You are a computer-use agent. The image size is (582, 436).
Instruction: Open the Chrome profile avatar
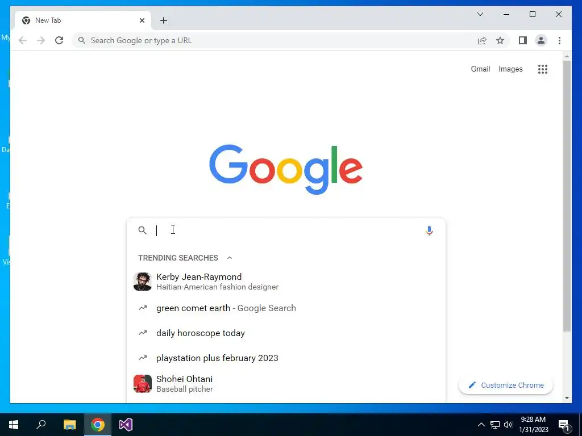pos(541,40)
